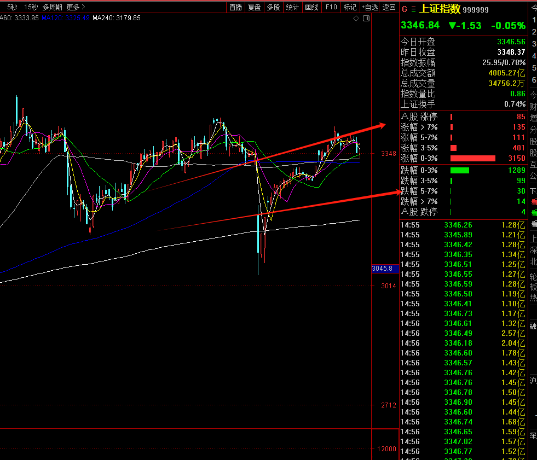Click the 指数量比 value 0.86

click(x=517, y=94)
